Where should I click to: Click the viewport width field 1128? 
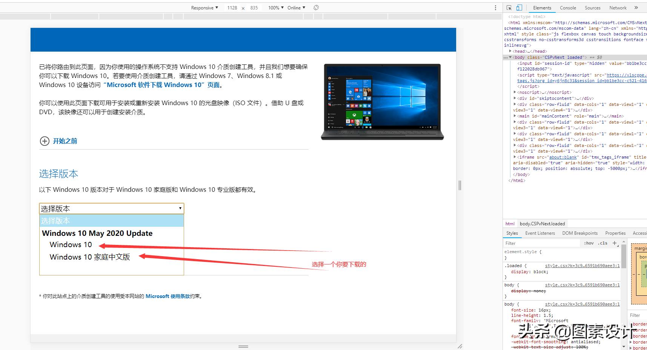(x=232, y=8)
